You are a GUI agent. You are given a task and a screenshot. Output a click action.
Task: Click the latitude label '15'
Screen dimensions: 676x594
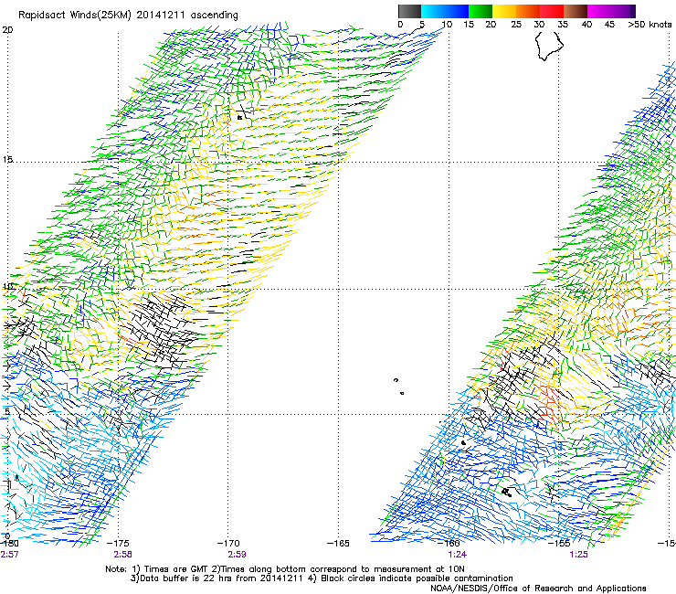pos(7,160)
